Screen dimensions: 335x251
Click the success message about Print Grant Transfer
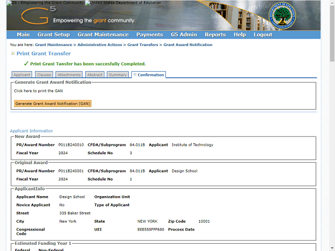pyautogui.click(x=88, y=64)
